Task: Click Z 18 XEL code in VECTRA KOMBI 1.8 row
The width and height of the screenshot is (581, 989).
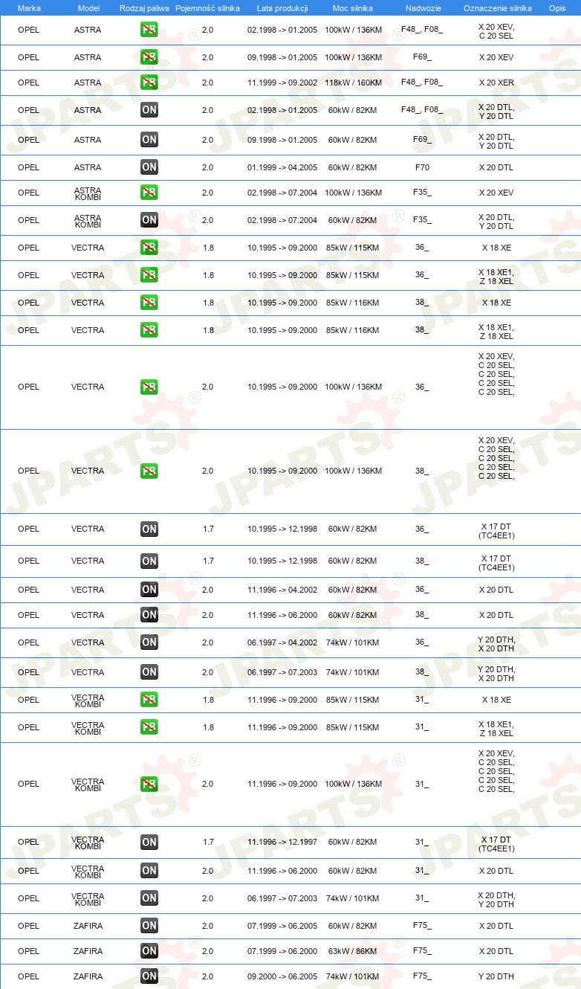Action: pos(496,733)
